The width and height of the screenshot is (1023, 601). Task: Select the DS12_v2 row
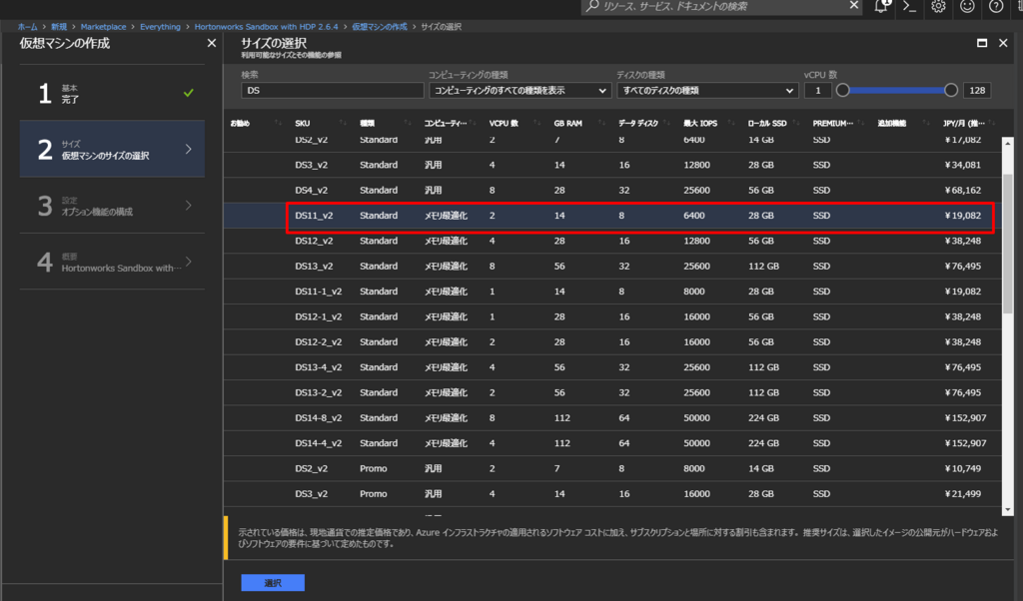pos(613,242)
